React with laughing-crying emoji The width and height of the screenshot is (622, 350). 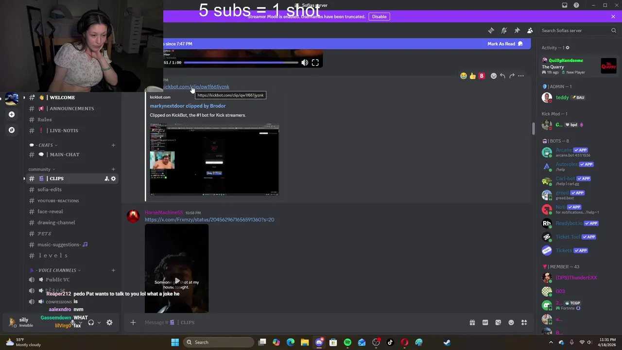click(464, 76)
